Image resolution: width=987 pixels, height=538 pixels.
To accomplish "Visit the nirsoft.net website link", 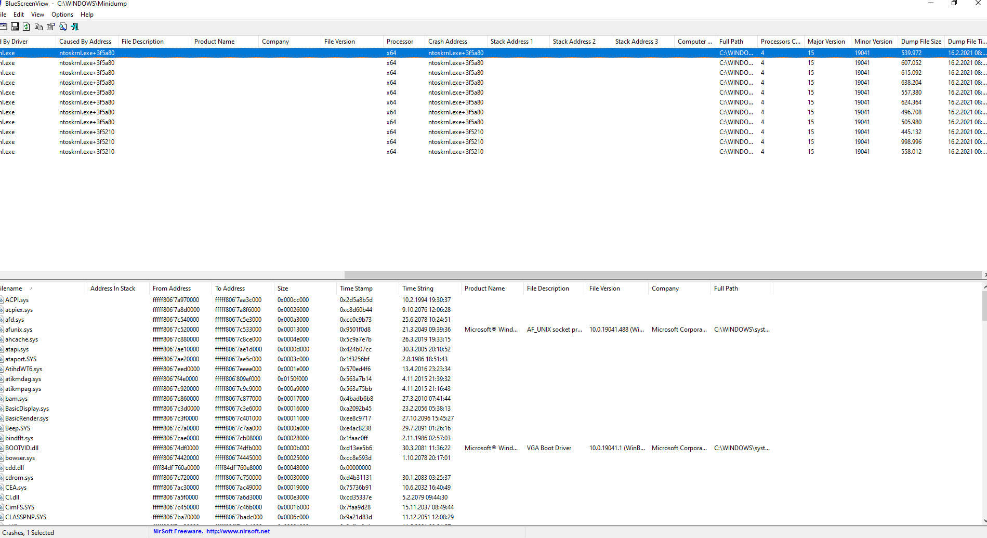I will [238, 531].
